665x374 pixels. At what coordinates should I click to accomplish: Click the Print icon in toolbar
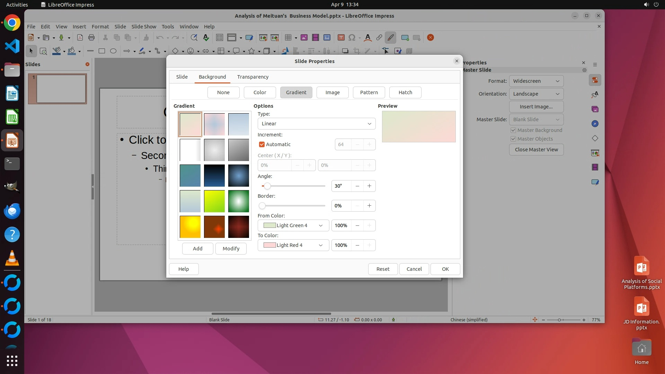pyautogui.click(x=91, y=38)
